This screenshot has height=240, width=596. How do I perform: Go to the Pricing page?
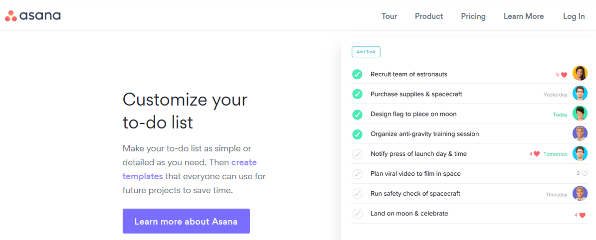473,16
